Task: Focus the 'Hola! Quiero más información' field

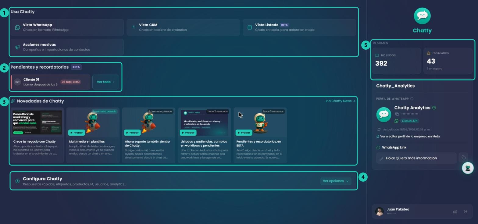Action: [x=416, y=158]
